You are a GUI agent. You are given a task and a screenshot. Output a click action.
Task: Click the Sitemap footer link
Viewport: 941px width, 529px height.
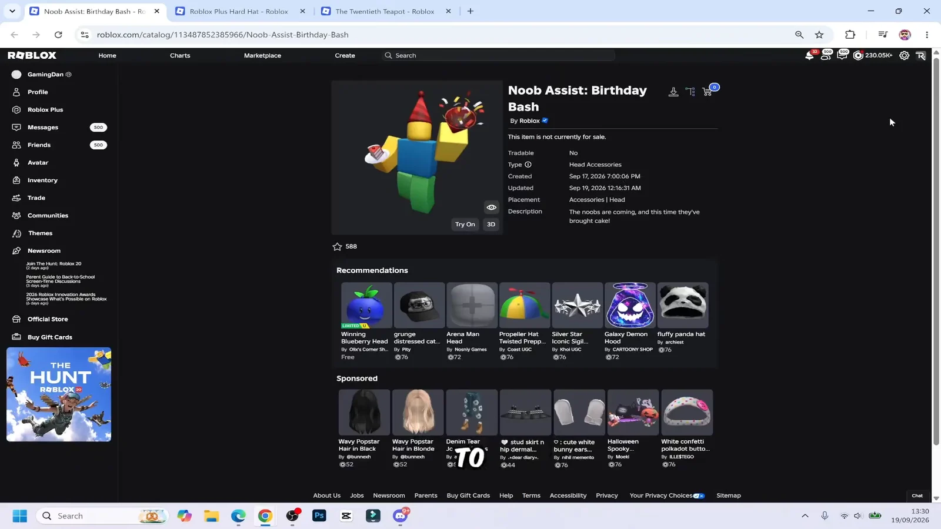point(728,495)
